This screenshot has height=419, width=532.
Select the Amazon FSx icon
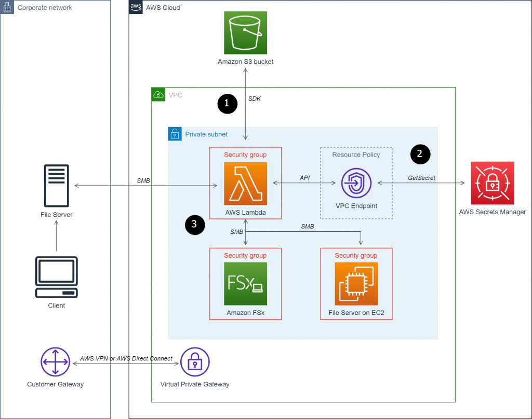pyautogui.click(x=245, y=284)
